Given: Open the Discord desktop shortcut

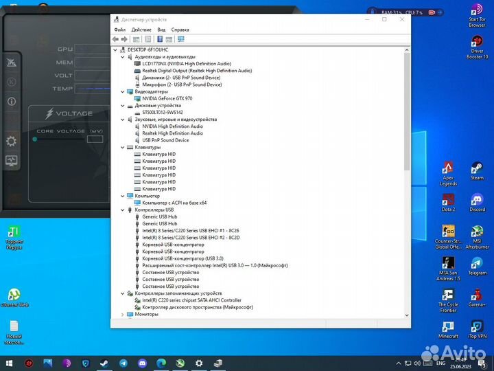Looking at the screenshot, I should [x=477, y=203].
